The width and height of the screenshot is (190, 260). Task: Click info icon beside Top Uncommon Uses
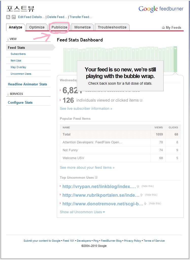(x=96, y=177)
